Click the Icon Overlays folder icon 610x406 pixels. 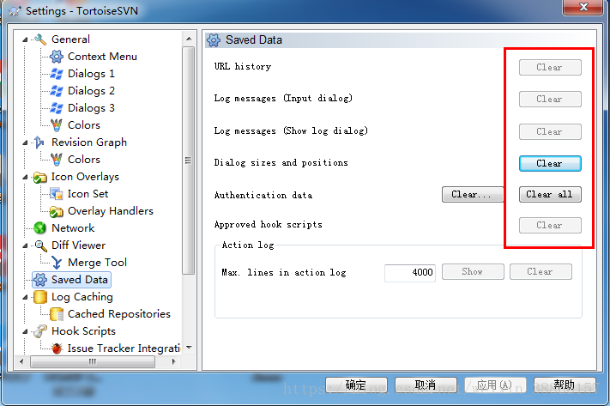click(39, 177)
